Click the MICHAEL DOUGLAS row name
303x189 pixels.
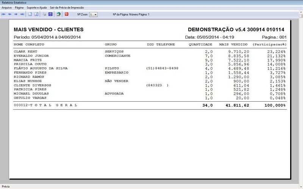coord(31,93)
